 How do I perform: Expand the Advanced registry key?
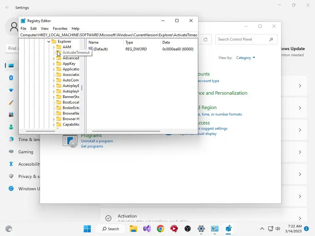click(x=54, y=58)
